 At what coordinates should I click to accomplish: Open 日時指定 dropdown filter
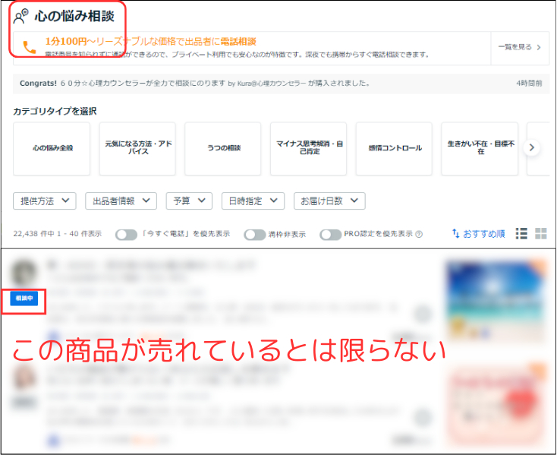tap(253, 201)
